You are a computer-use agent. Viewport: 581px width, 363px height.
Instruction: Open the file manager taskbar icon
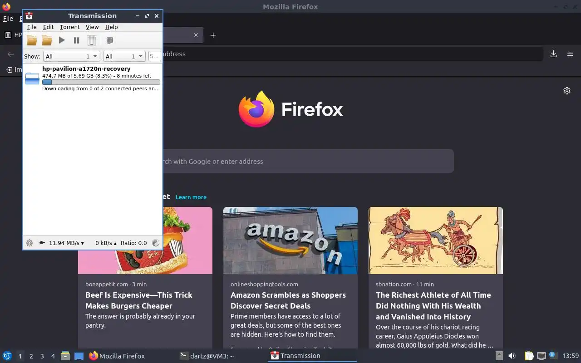coord(65,356)
